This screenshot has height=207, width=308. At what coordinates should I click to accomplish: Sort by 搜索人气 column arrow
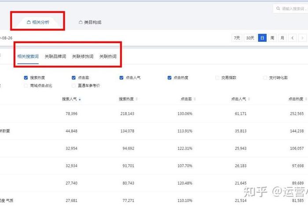[80, 99]
